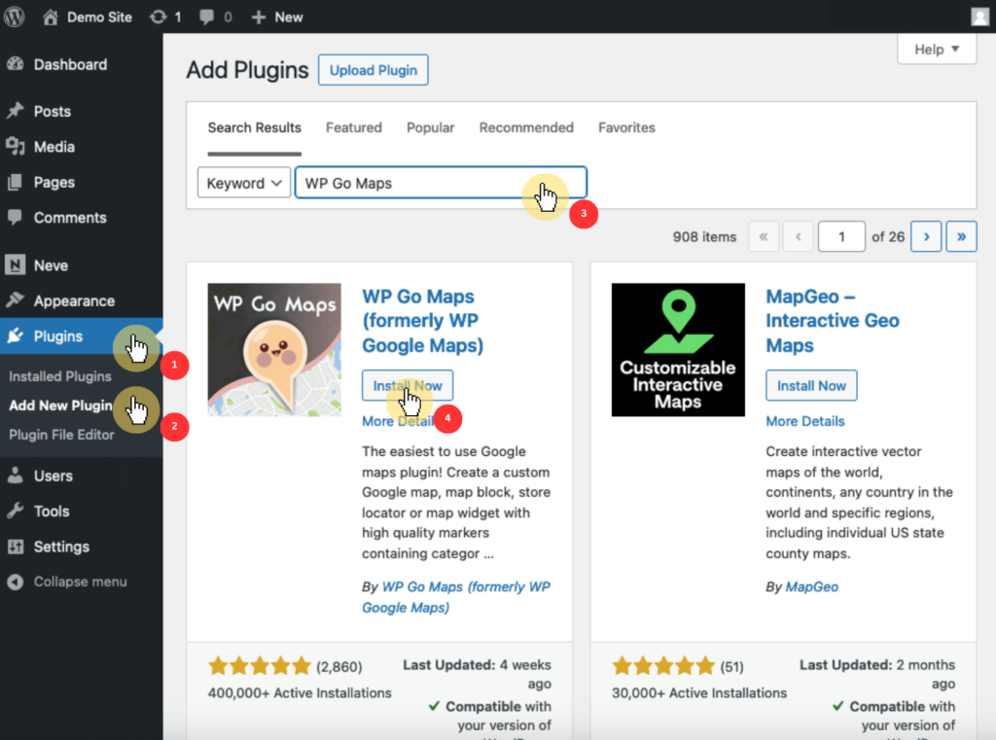Open WP Go Maps author link
Screen dimensions: 996x740
tap(456, 597)
